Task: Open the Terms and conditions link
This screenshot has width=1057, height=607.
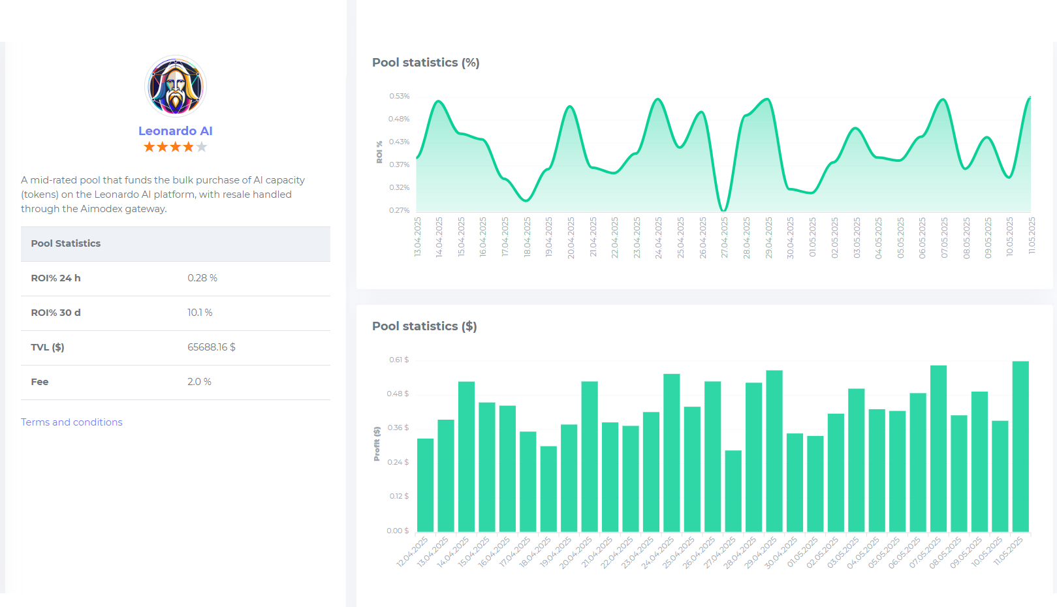Action: coord(72,422)
